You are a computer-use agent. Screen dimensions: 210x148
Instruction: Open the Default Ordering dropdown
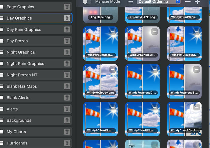(x=159, y=2)
